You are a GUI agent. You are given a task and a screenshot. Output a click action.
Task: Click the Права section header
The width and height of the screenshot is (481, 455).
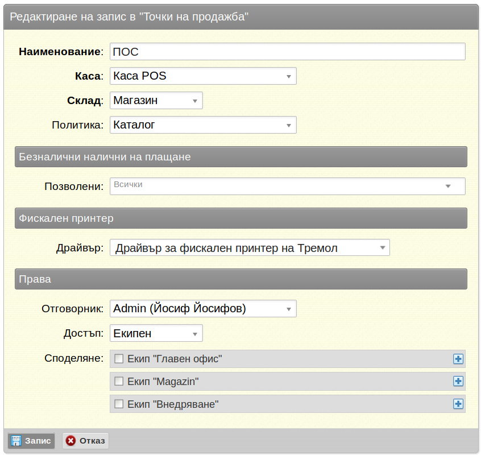241,279
